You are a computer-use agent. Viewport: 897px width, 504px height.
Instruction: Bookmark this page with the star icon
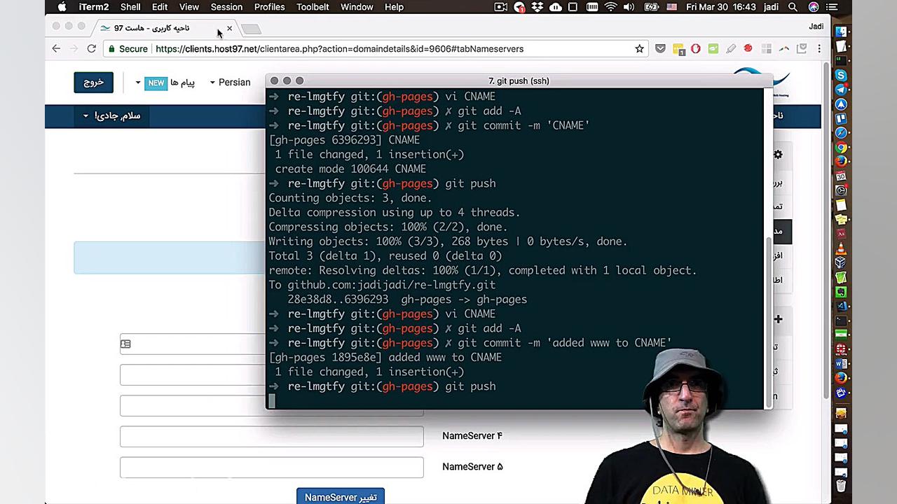tap(639, 49)
